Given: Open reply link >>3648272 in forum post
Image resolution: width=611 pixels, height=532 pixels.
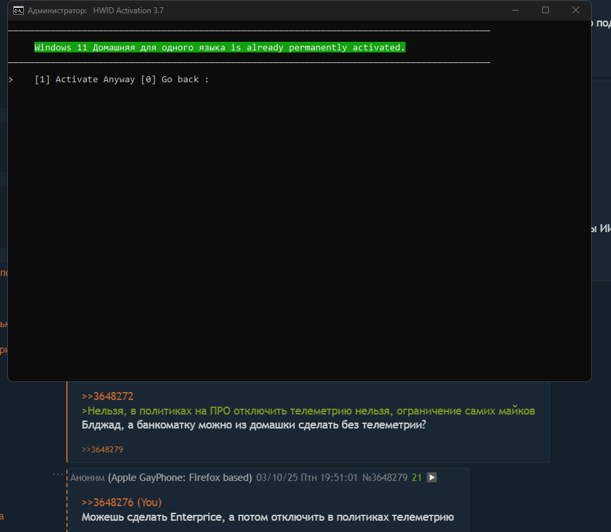Looking at the screenshot, I should click(x=107, y=396).
